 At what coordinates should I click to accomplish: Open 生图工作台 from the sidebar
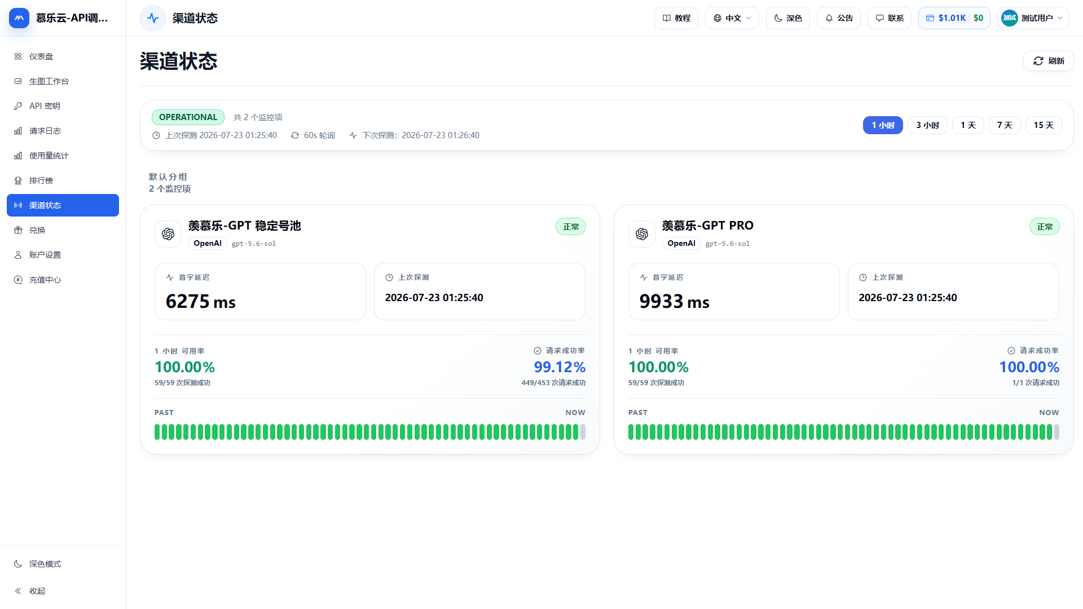pos(63,81)
